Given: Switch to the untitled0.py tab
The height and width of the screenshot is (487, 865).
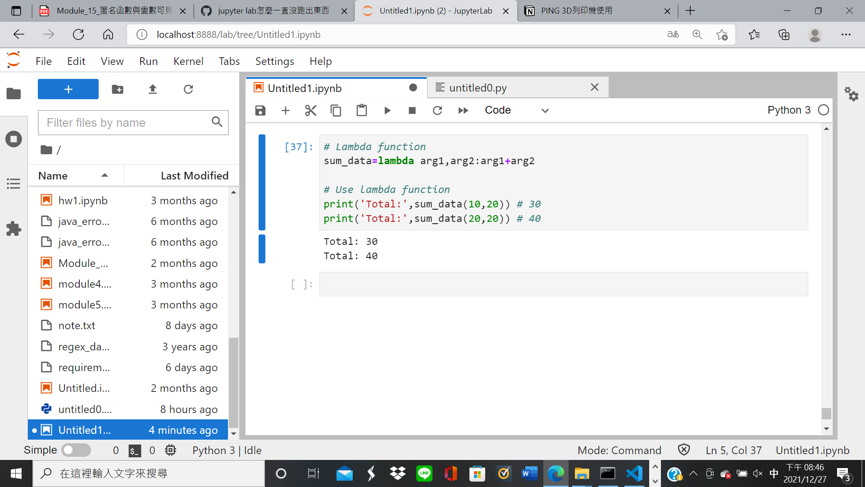Looking at the screenshot, I should click(x=477, y=87).
